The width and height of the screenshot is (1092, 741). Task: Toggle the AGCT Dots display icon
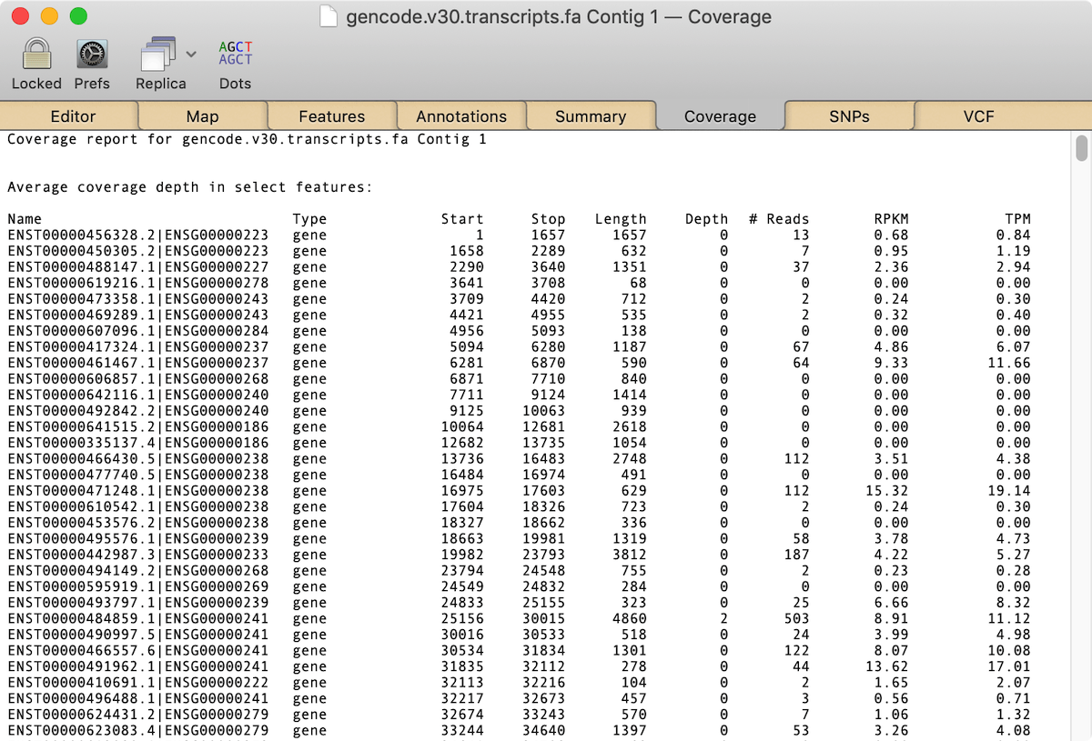tap(235, 53)
